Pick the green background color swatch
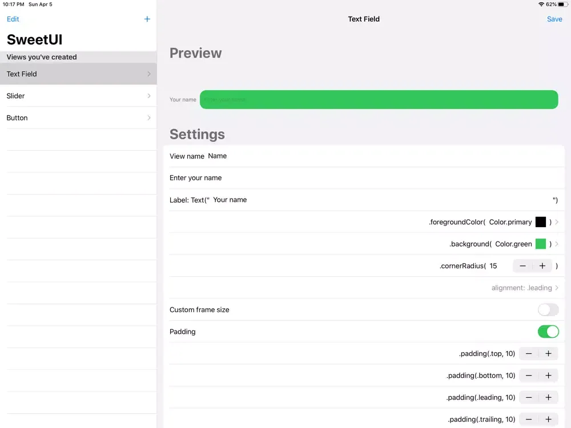Screen dimensions: 571x428 [540, 244]
